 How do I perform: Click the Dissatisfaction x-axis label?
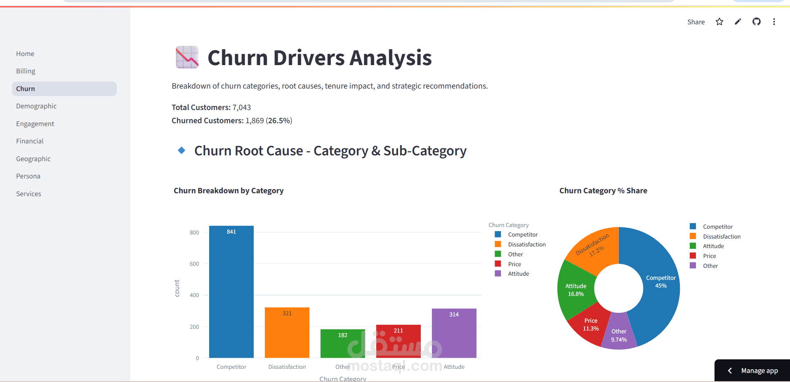pyautogui.click(x=287, y=367)
